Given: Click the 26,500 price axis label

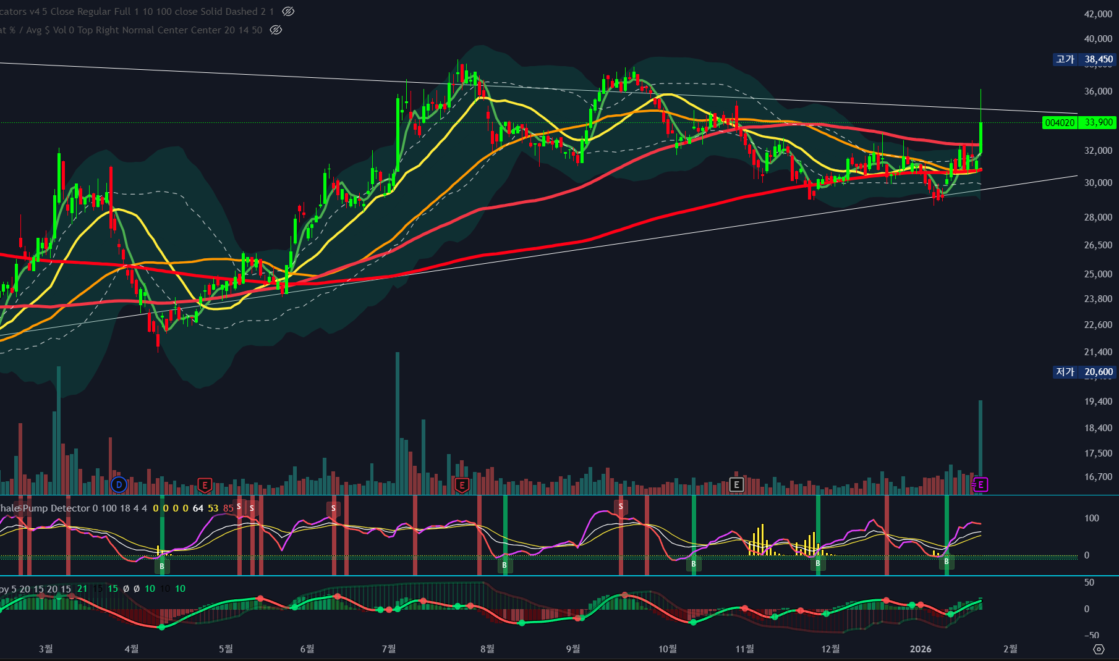Looking at the screenshot, I should click(x=1098, y=245).
